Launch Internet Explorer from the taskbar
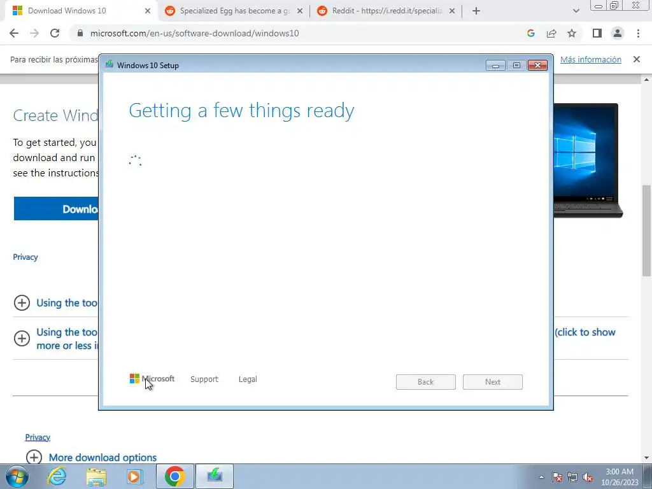 (57, 476)
